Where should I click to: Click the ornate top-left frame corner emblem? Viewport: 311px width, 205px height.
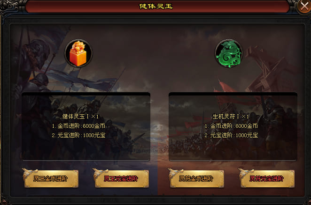pos(9,6)
